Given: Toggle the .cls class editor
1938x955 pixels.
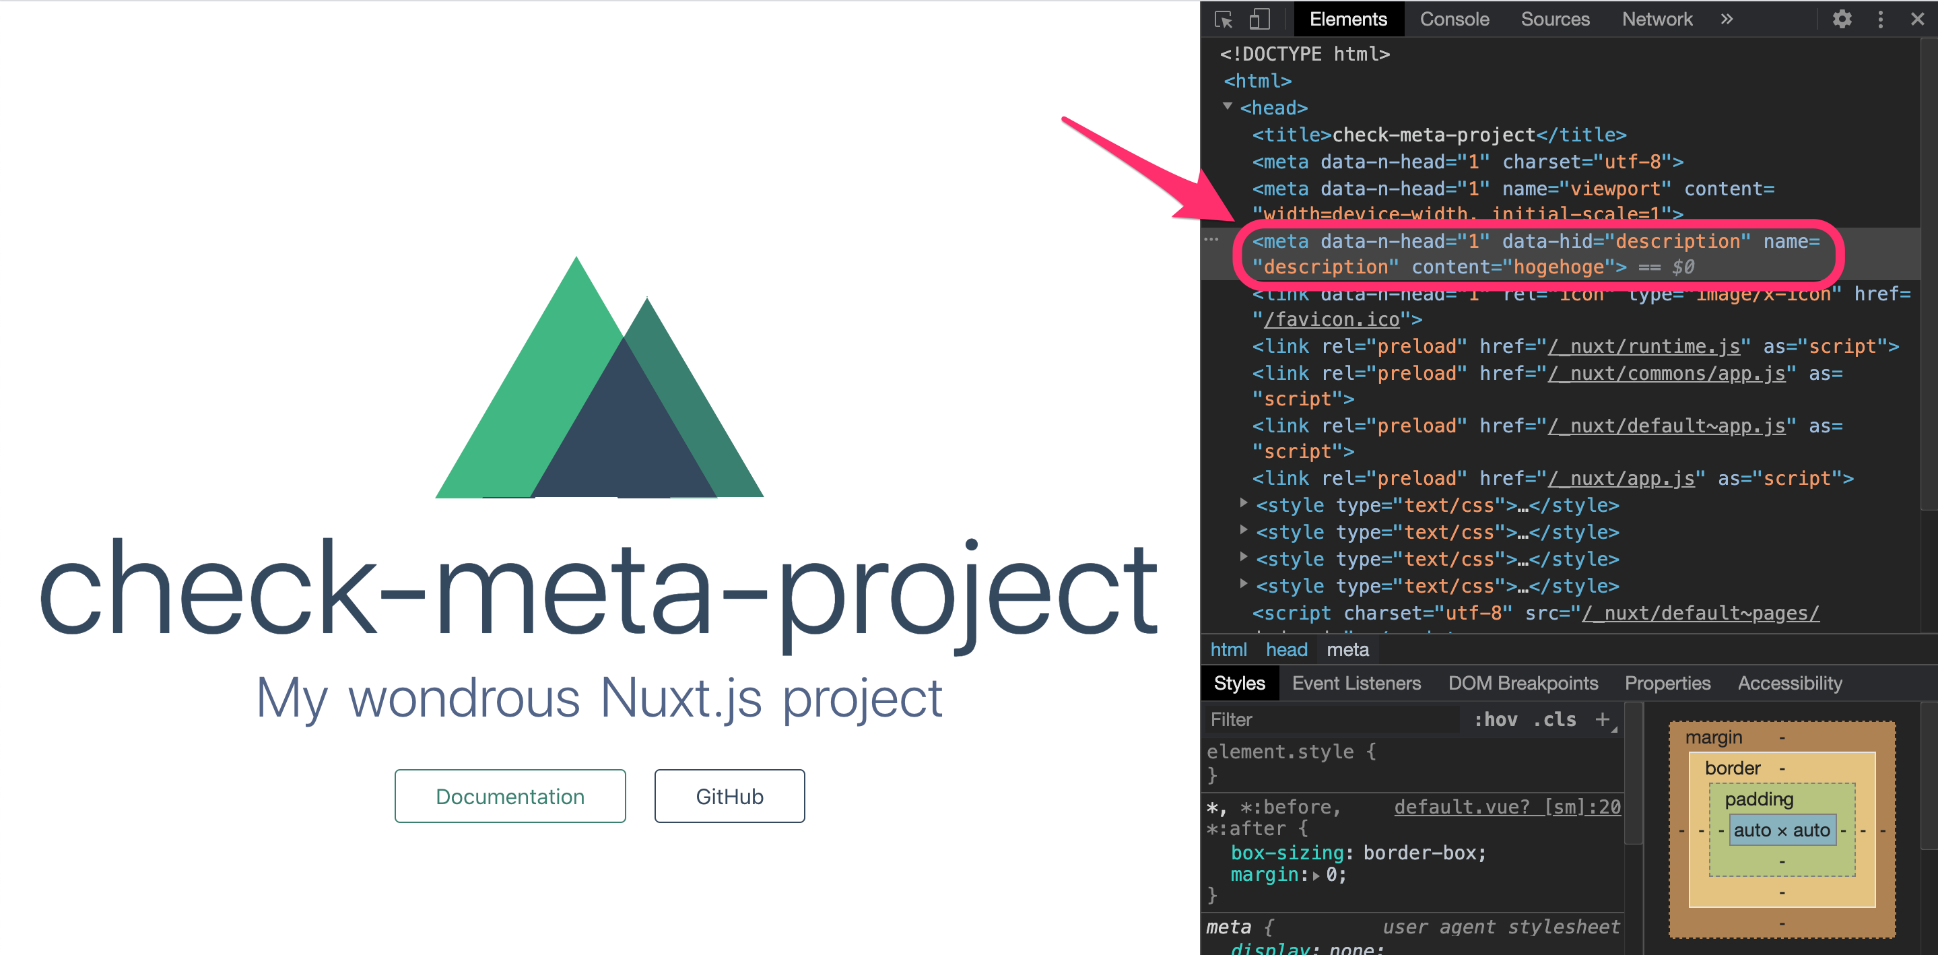Looking at the screenshot, I should 1554,719.
